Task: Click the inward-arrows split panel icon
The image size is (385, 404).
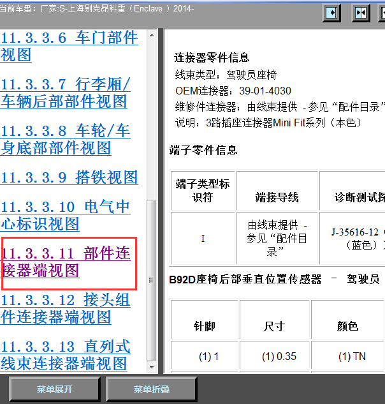Action: point(361,13)
